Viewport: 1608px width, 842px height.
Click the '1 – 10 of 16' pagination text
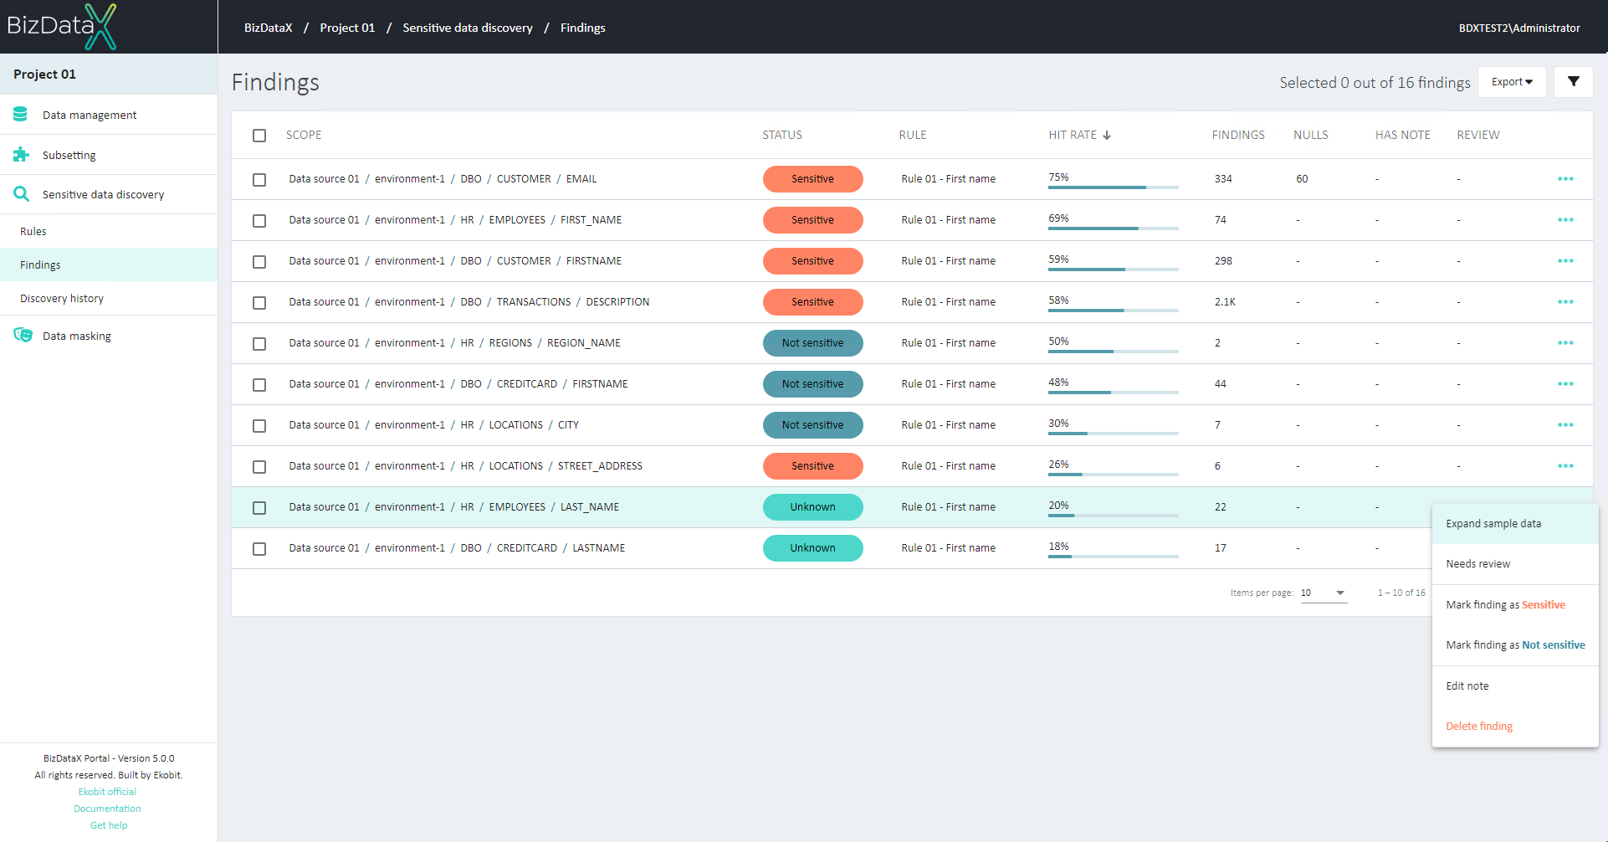(1401, 593)
